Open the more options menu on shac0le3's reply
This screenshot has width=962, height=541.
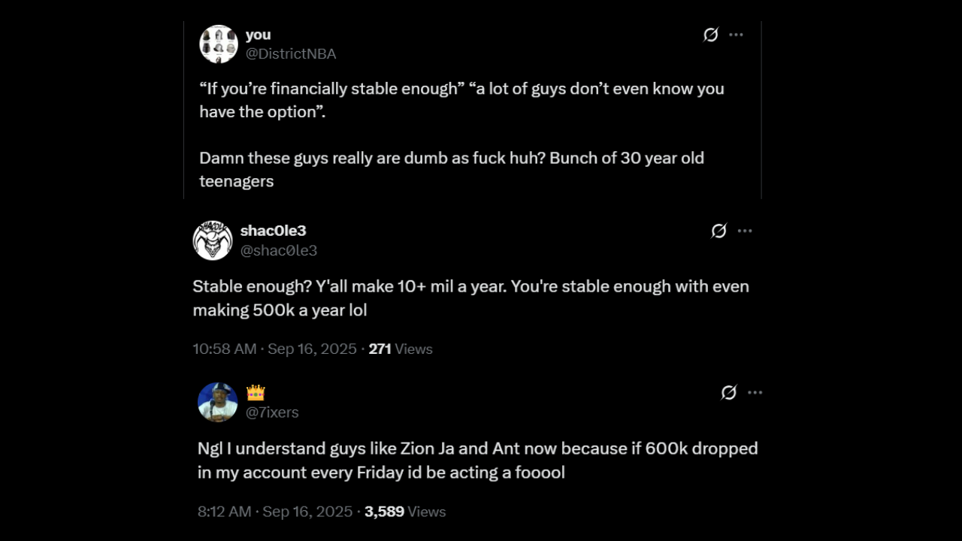(x=745, y=231)
